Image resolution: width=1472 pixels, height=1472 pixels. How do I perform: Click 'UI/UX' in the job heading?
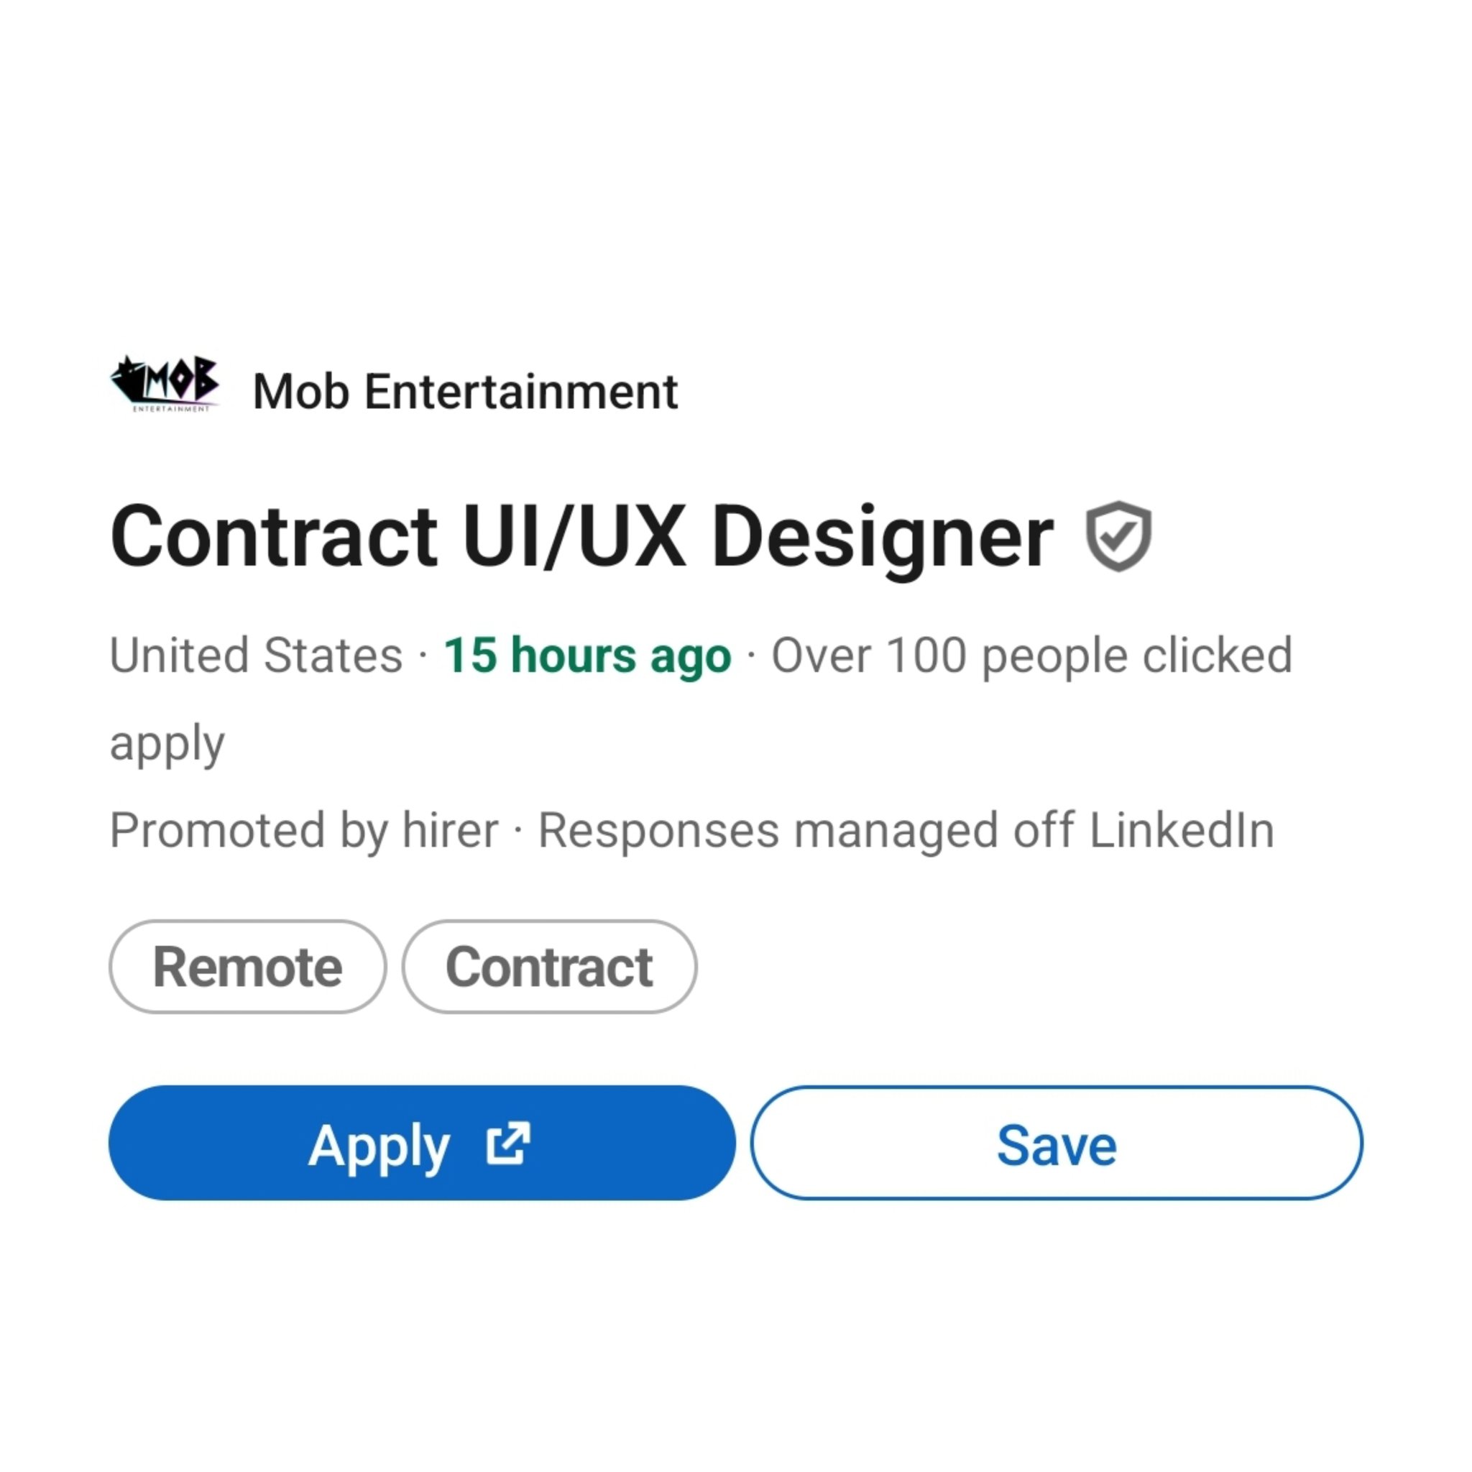574,536
